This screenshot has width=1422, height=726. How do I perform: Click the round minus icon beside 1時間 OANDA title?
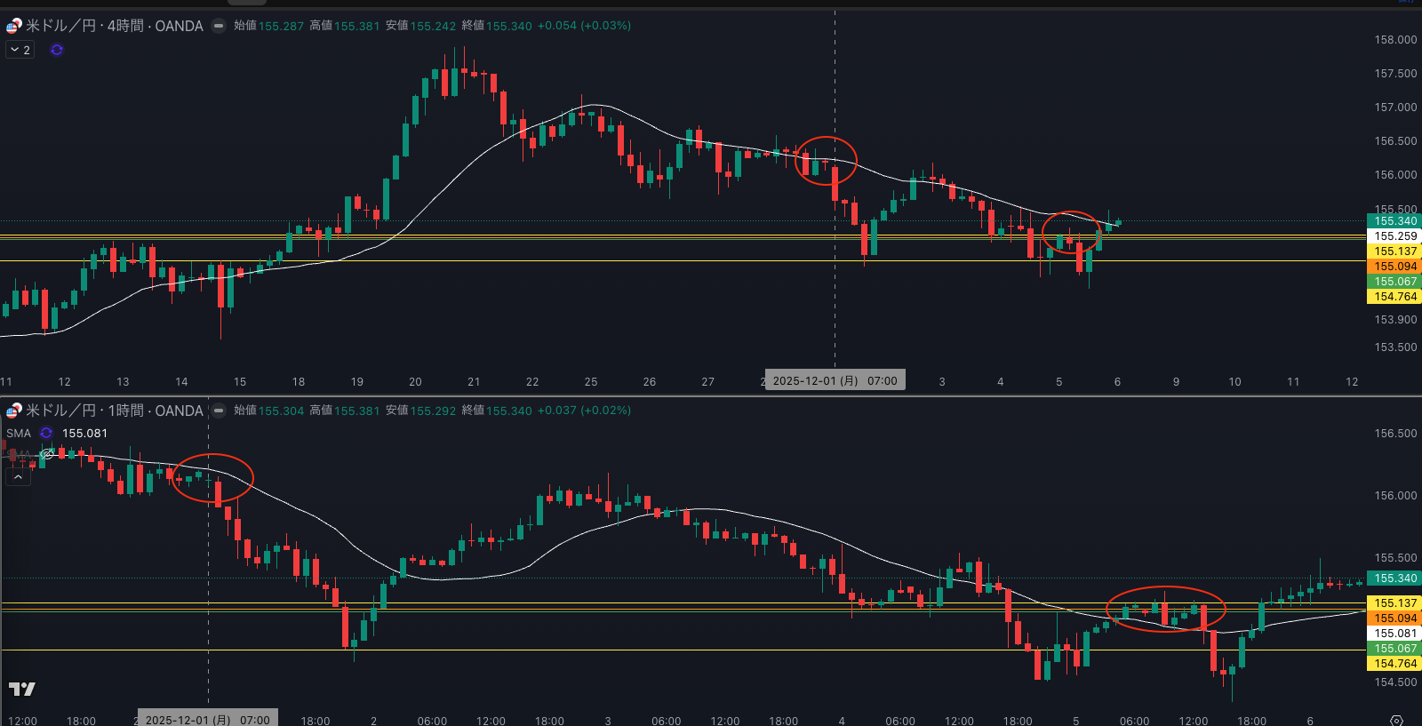click(219, 411)
